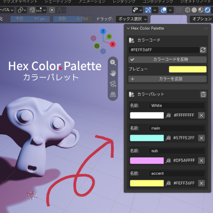The image size is (213, 213).
Task: Apply main color with its paint bucket icon
Action: click(168, 138)
